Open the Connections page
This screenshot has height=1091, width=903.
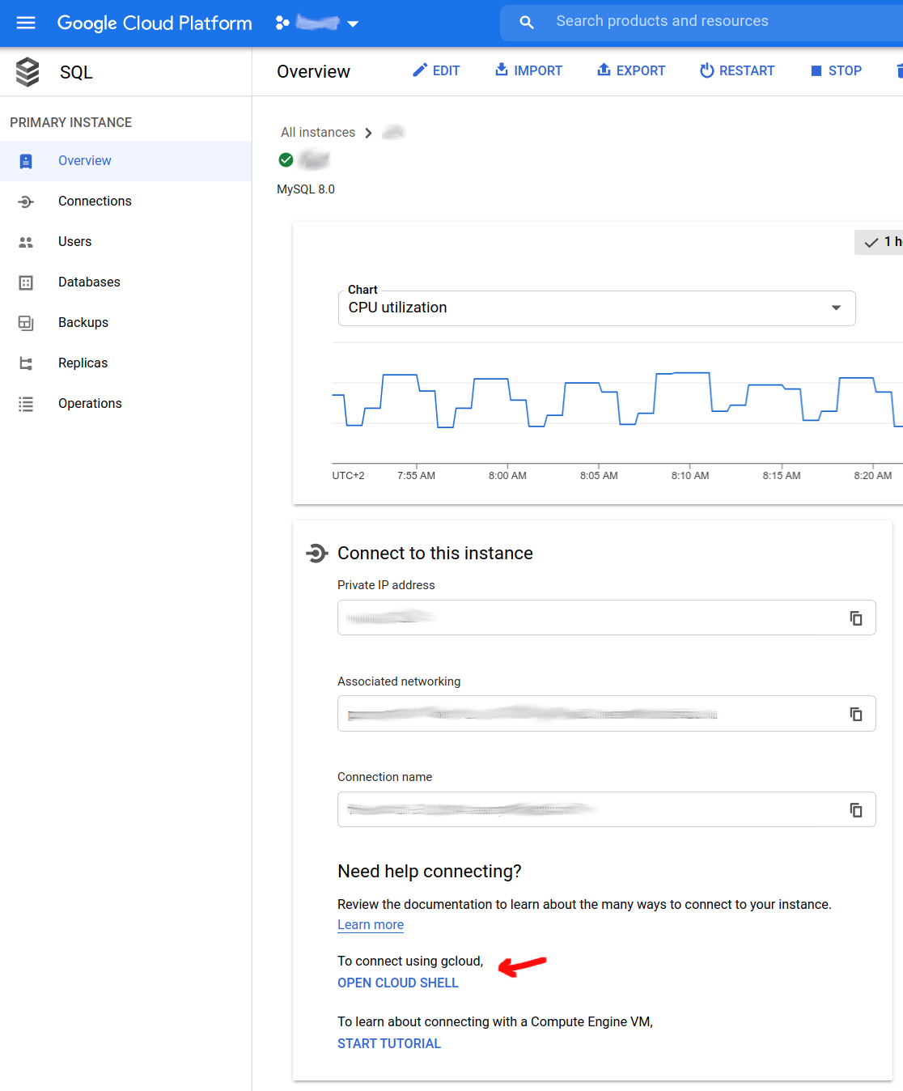pyautogui.click(x=125, y=202)
